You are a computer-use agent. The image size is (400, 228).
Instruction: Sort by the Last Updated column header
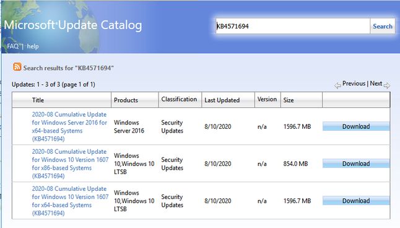222,100
